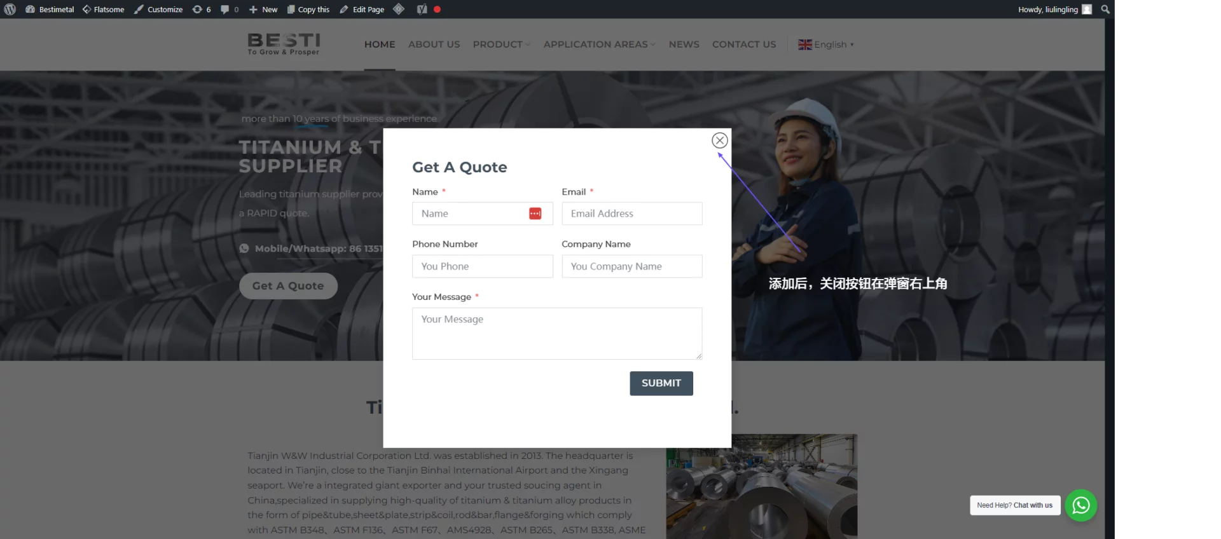
Task: Click the Get A Quote popup heading
Action: tap(460, 167)
